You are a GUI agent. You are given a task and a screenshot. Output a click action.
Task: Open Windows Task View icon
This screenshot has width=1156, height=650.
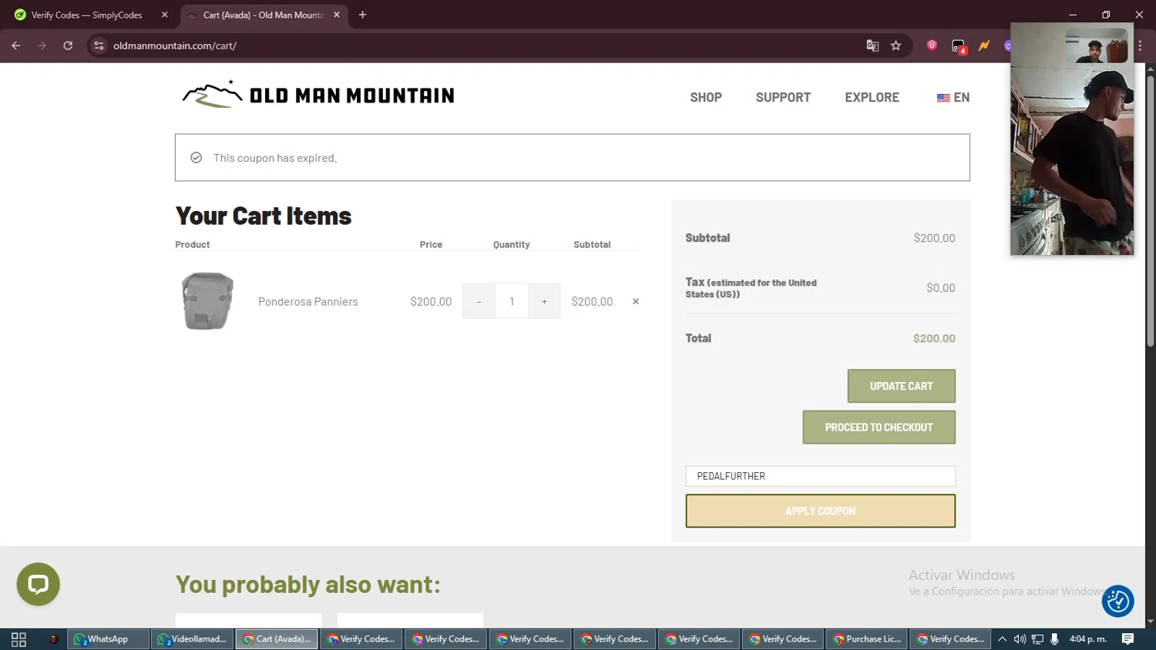pos(18,639)
